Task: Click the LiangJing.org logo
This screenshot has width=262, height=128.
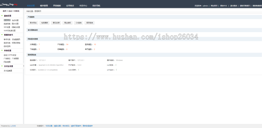Action: coord(9,4)
